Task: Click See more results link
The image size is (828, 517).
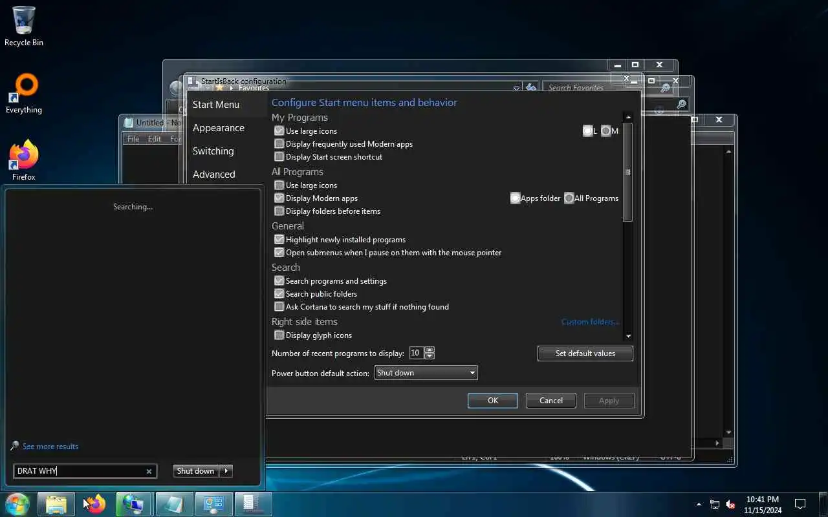Action: tap(50, 447)
